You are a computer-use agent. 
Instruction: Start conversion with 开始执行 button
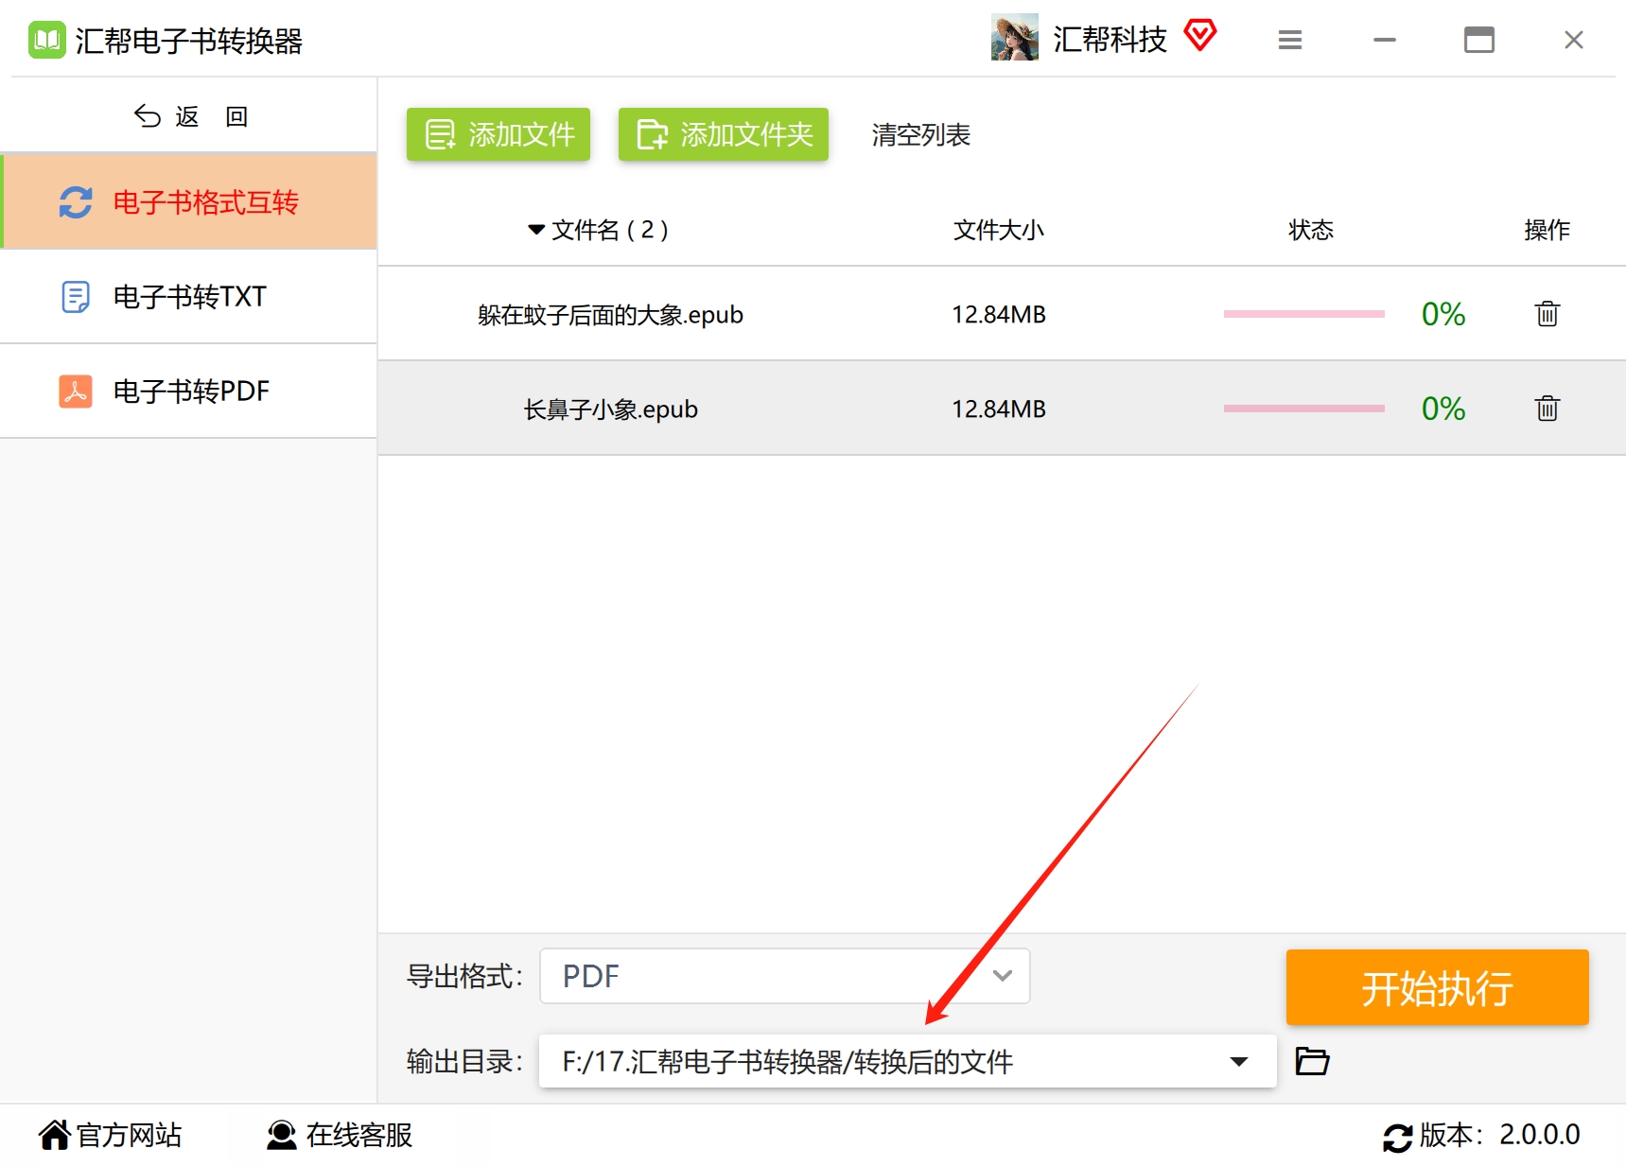coord(1437,987)
